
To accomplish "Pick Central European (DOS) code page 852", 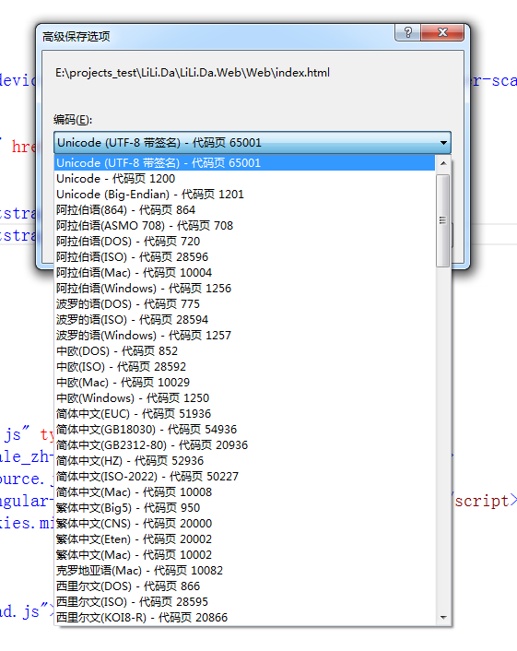I will pyautogui.click(x=245, y=351).
